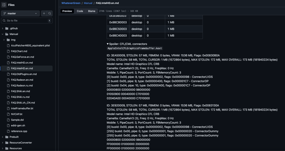This screenshot has height=151, width=285.
Task: Click the Prebuilt folder icon
Action: pos(7,137)
